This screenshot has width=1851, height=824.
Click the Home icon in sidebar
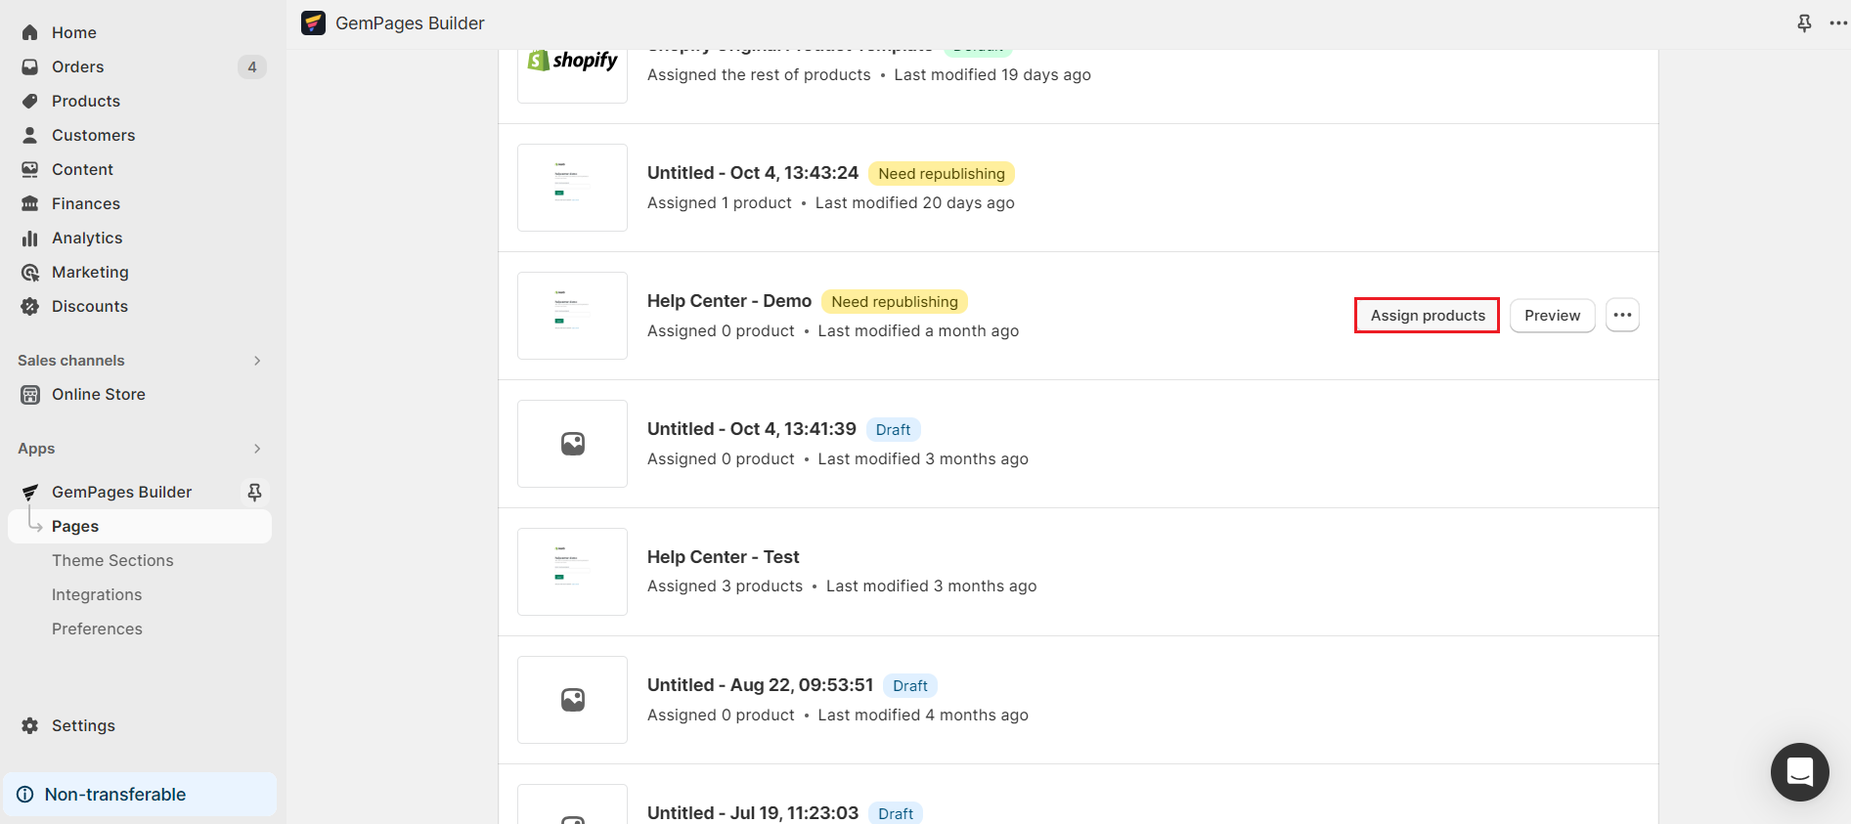click(30, 32)
